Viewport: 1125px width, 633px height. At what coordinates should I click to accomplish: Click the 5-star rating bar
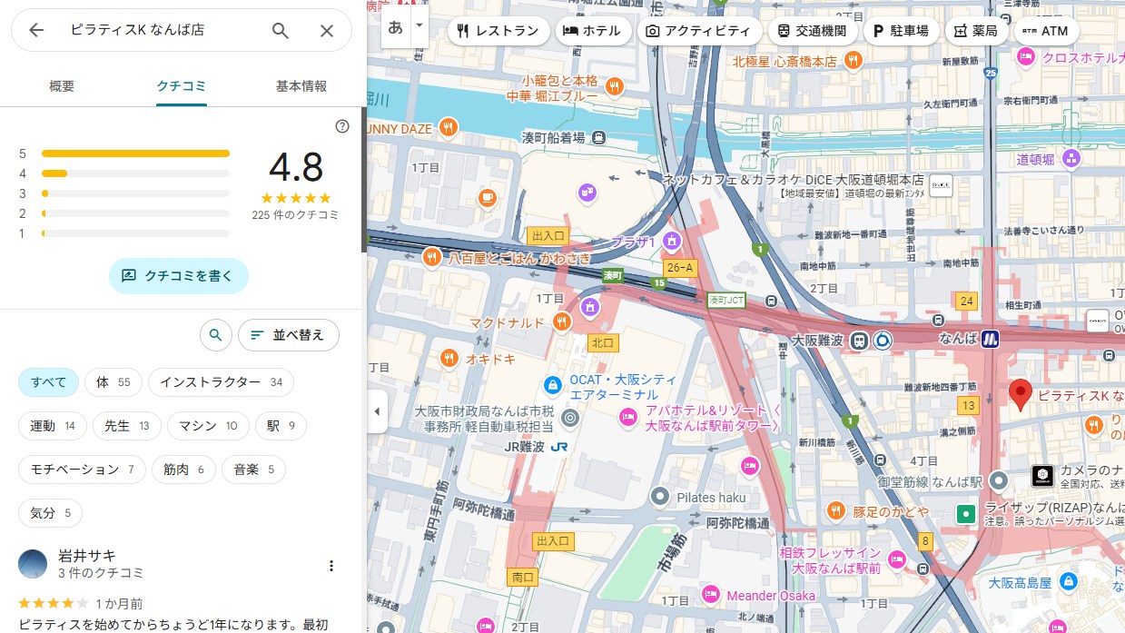[135, 153]
